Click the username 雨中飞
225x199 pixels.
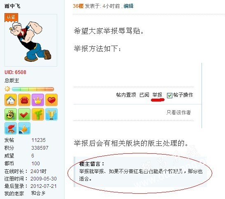pyautogui.click(x=12, y=6)
